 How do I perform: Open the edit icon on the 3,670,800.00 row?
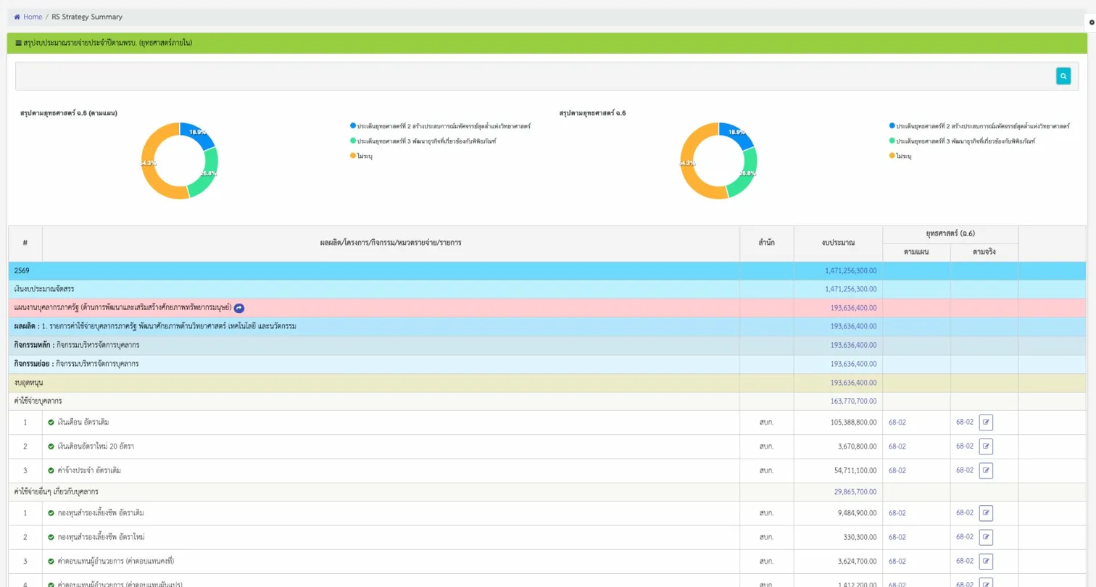tap(986, 446)
